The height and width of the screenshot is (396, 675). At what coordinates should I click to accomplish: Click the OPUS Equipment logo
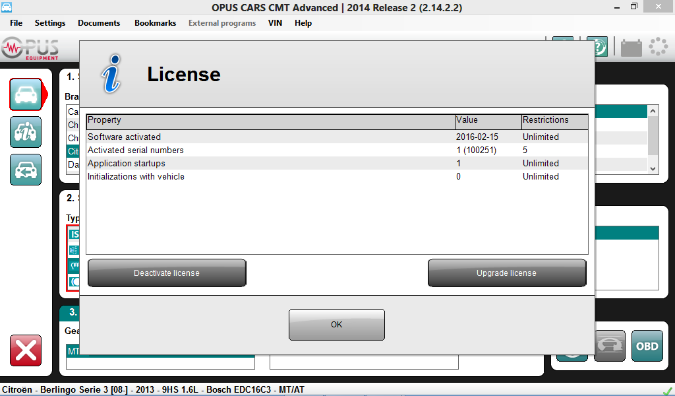30,48
